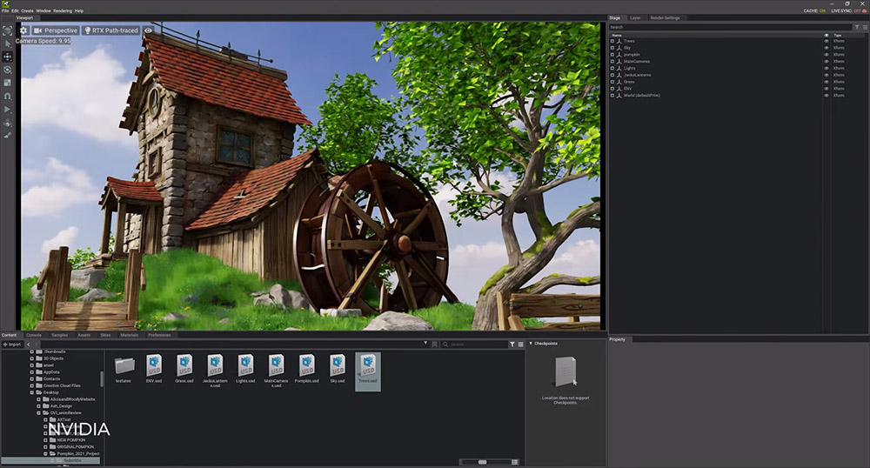
Task: Click the Stage panel filter icon
Action: point(856,27)
